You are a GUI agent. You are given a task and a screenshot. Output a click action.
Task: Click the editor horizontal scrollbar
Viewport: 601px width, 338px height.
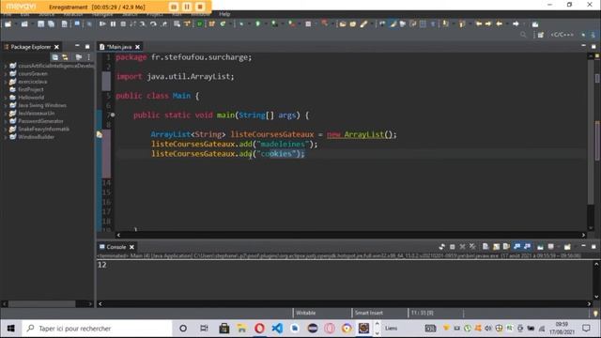coord(350,235)
